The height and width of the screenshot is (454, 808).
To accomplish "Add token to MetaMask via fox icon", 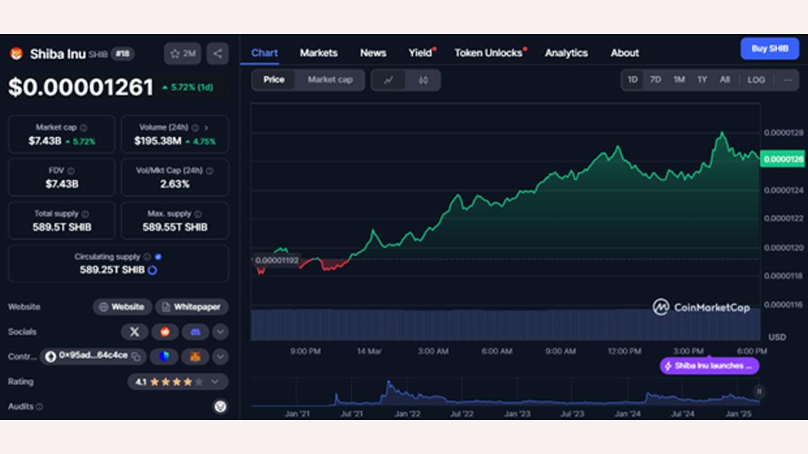I will click(195, 357).
